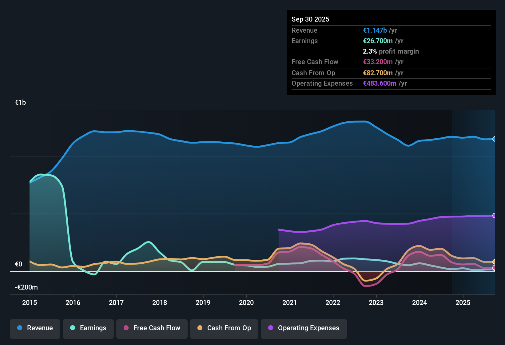Select the Revenue endpoint marker on the chart
Screen dimensions: 505x345
(x=494, y=139)
